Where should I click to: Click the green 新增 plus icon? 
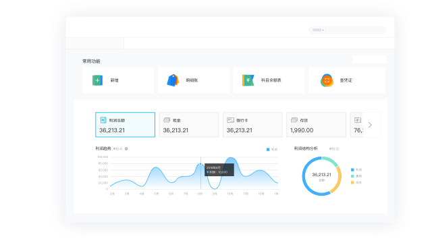[x=97, y=80]
